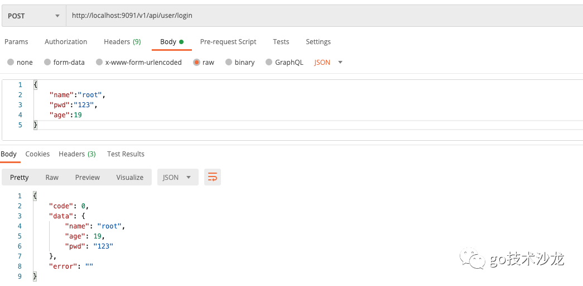This screenshot has height=286, width=583.
Task: Expand the orange JSON format dropdown
Action: coord(328,62)
